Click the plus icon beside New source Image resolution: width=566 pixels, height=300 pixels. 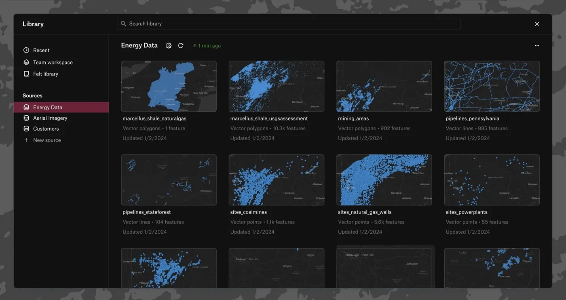pyautogui.click(x=26, y=140)
